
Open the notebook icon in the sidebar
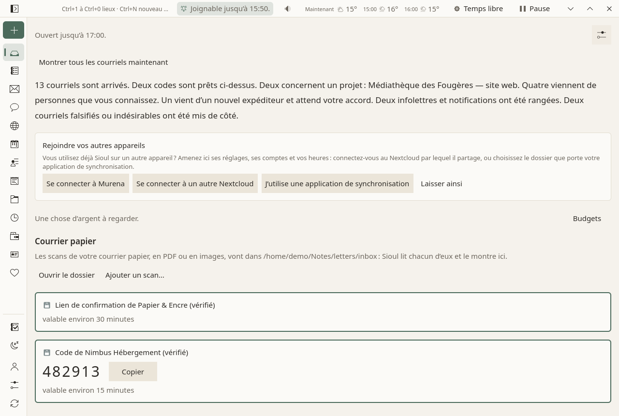tap(15, 71)
